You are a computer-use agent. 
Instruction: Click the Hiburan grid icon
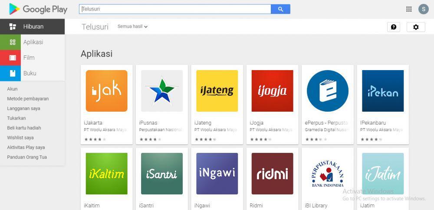(13, 26)
